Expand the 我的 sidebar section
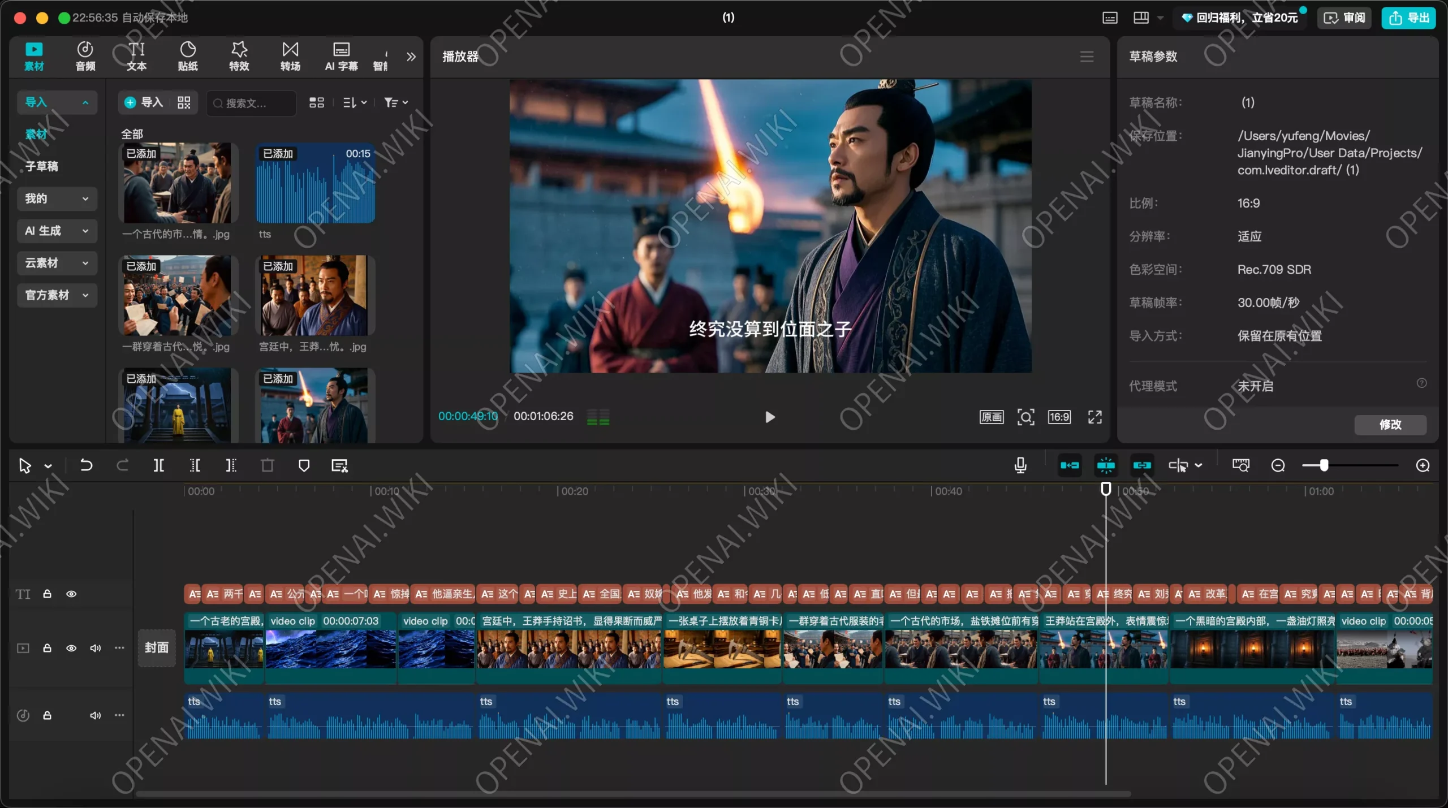This screenshot has height=808, width=1448. (x=57, y=198)
